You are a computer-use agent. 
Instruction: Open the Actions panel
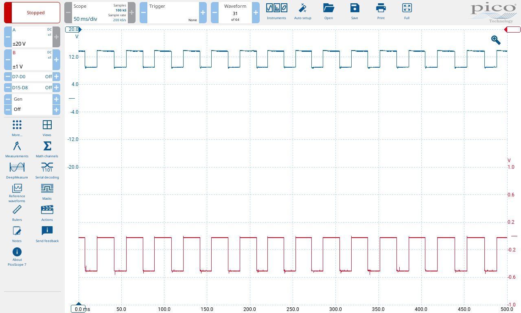pos(47,213)
